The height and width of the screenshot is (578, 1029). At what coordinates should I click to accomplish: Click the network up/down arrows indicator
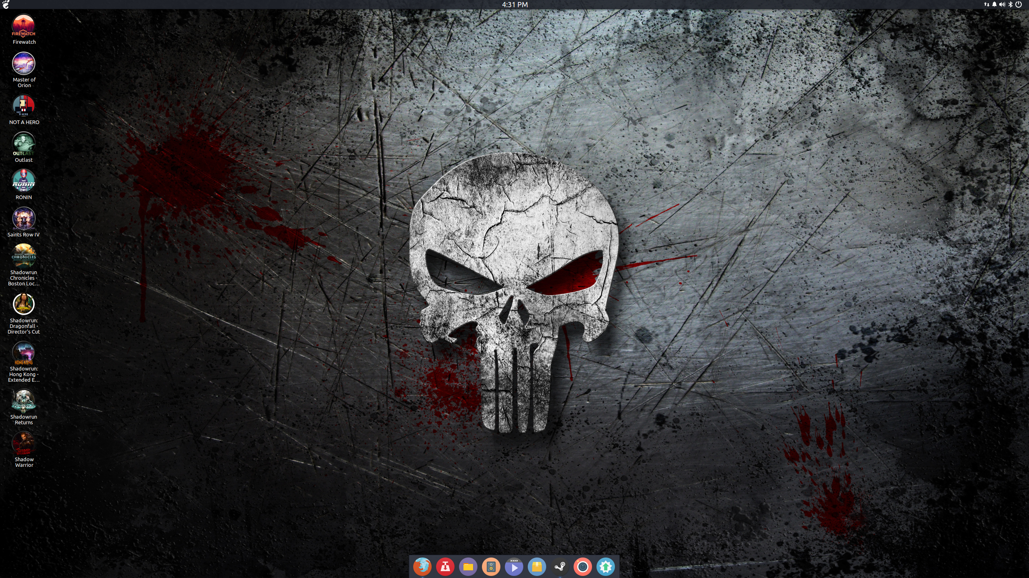point(986,4)
